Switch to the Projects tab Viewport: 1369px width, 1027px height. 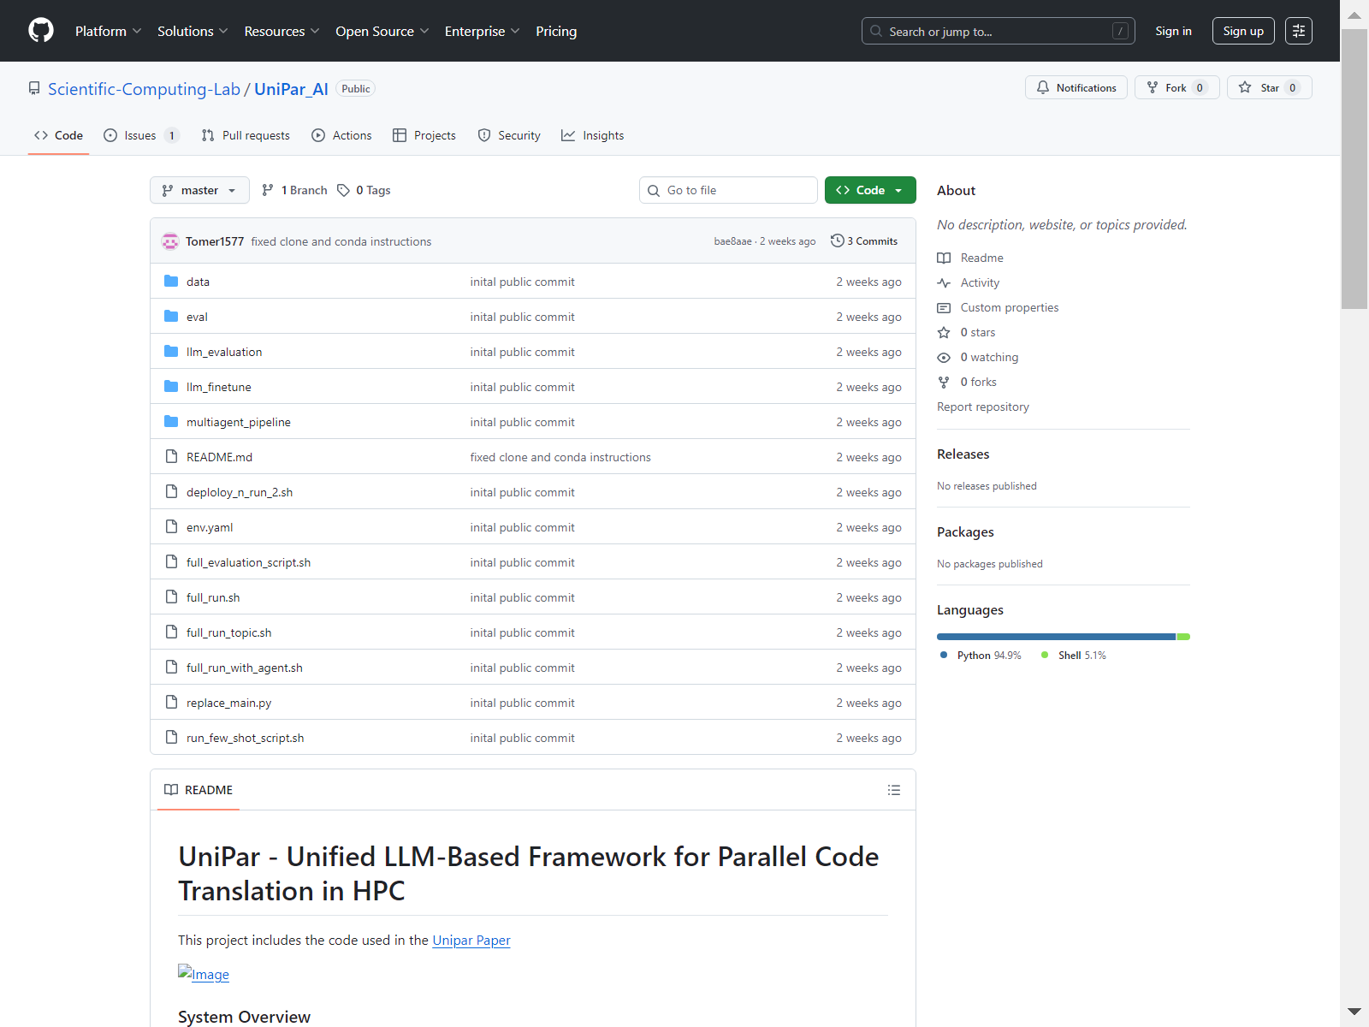(424, 135)
